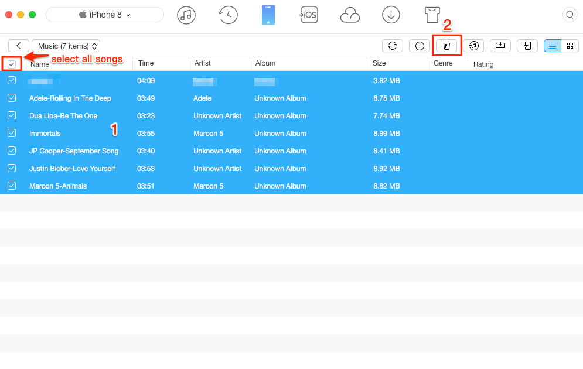Click the search magnifier icon
The height and width of the screenshot is (369, 583).
point(570,15)
